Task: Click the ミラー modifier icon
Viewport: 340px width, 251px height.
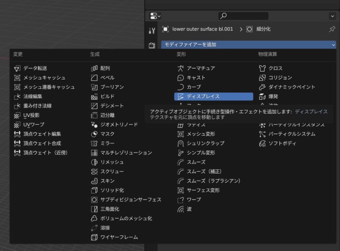Action: 94,143
